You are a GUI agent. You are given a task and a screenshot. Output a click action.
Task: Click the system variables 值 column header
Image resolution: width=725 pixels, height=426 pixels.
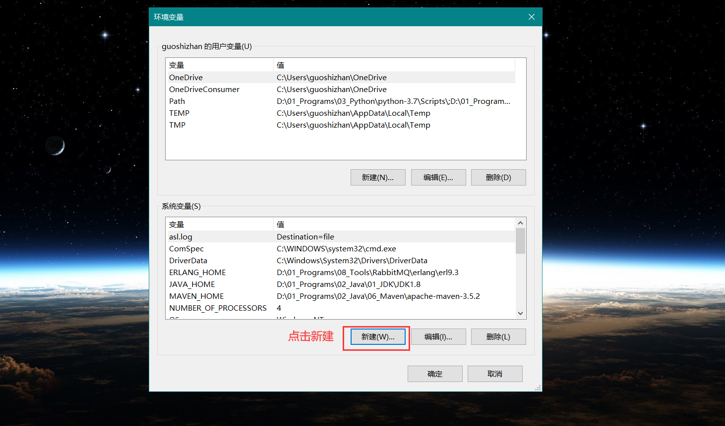(x=394, y=225)
